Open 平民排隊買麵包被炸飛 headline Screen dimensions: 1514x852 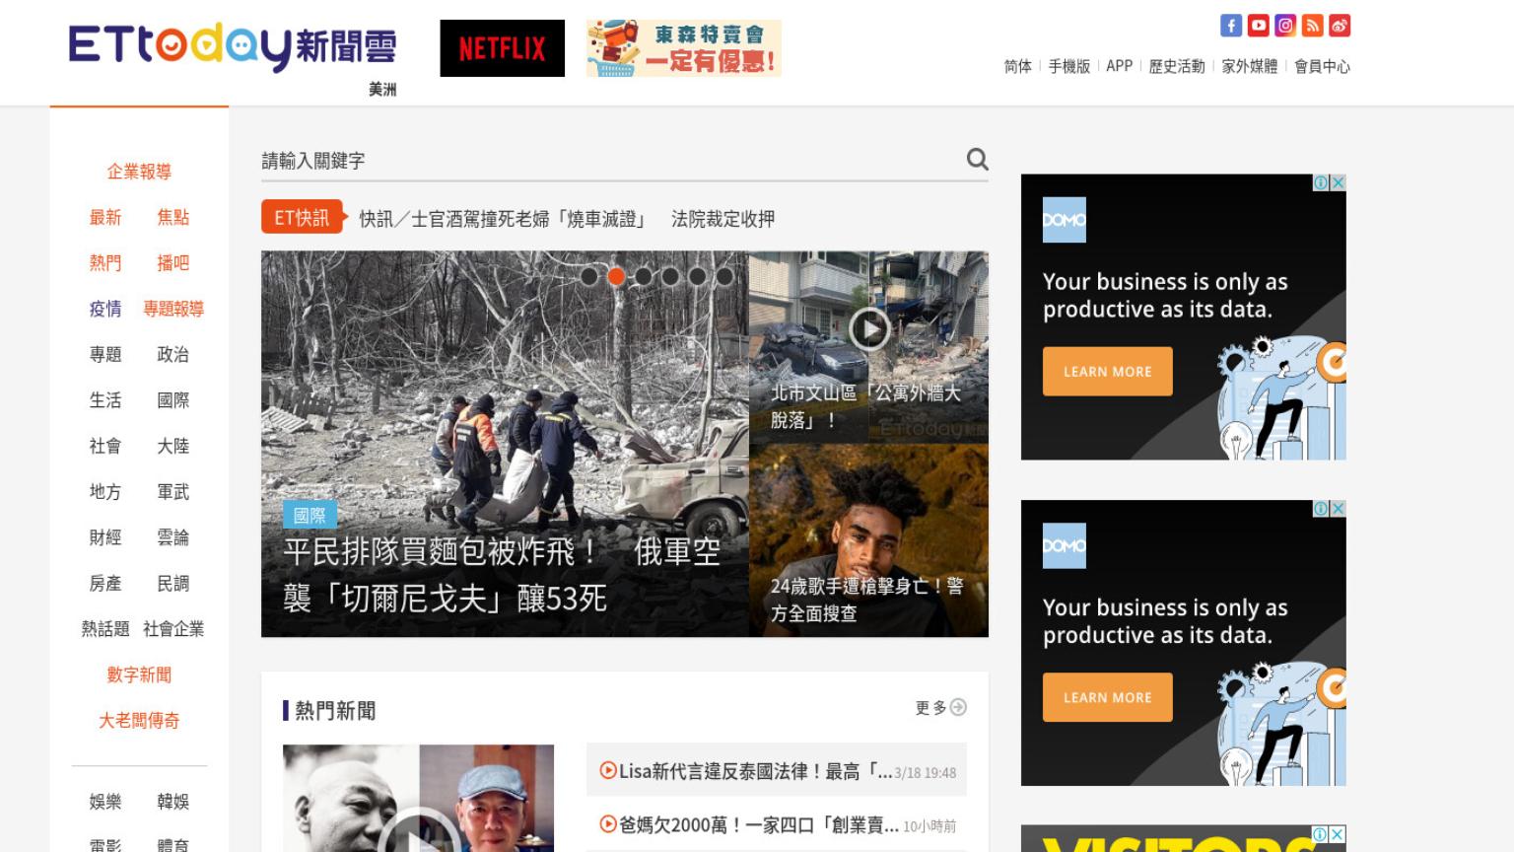(x=502, y=574)
